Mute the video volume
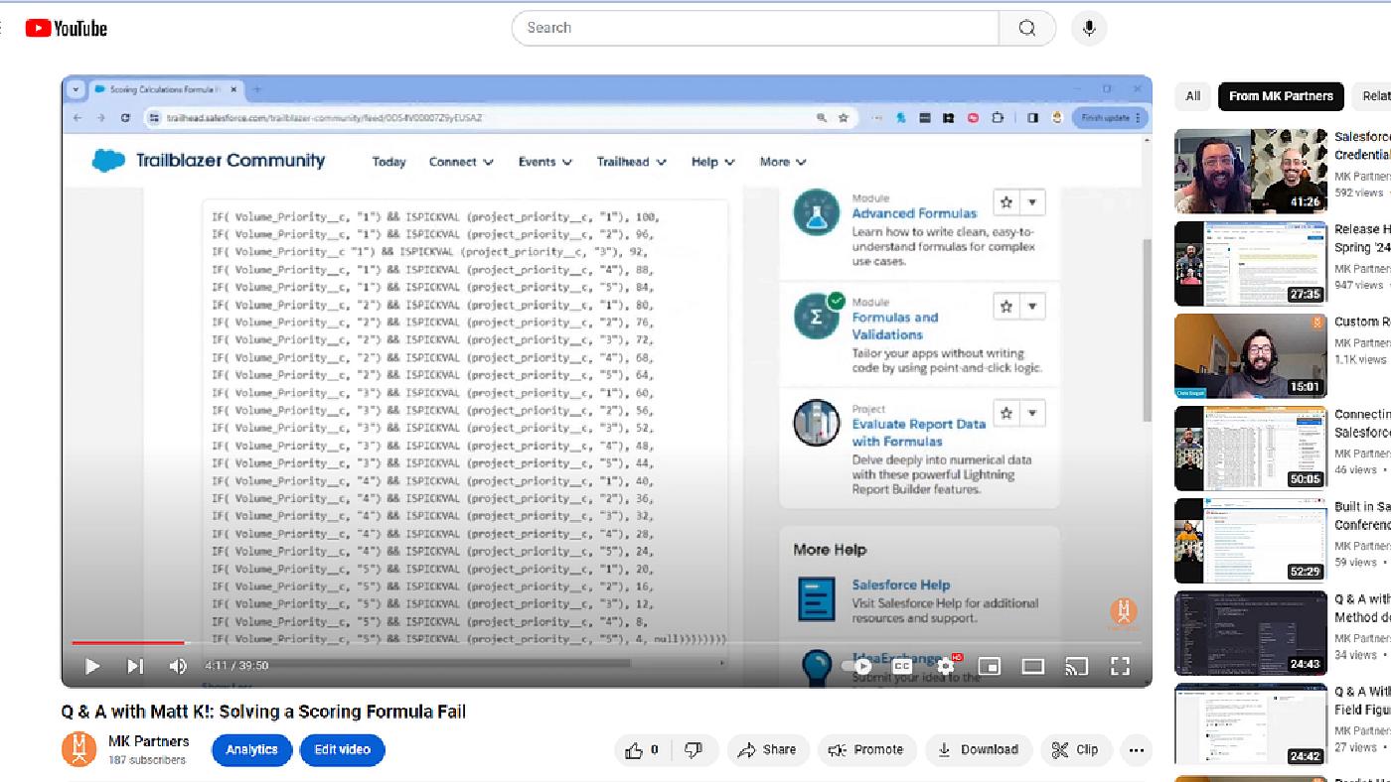1391x782 pixels. [178, 666]
